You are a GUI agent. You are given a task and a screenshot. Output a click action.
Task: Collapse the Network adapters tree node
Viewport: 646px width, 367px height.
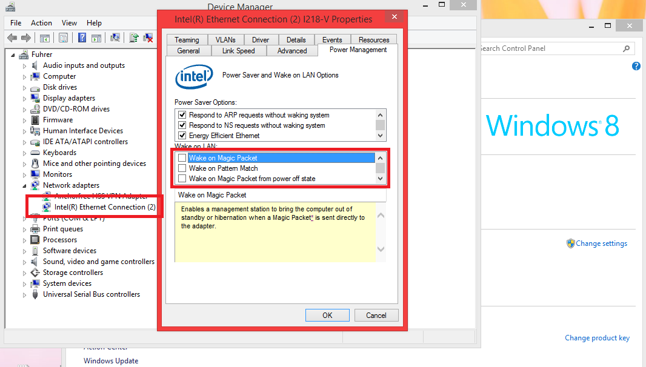pos(25,186)
